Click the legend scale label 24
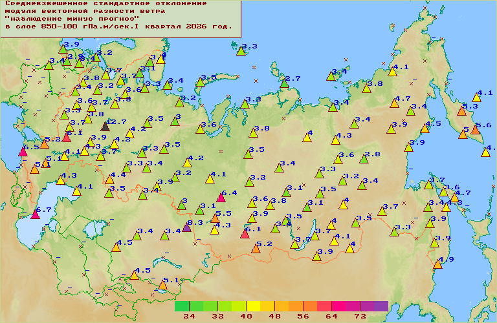 (189, 317)
